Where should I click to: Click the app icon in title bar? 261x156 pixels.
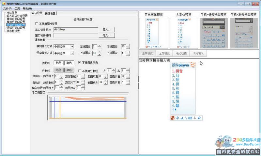(4, 4)
